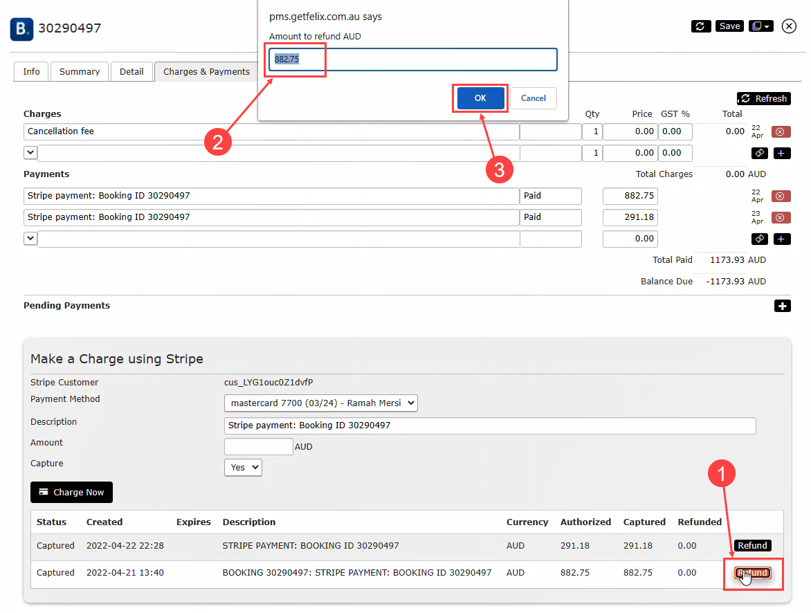Delete the Cancellation fee charge row
811x613 pixels.
click(x=781, y=131)
